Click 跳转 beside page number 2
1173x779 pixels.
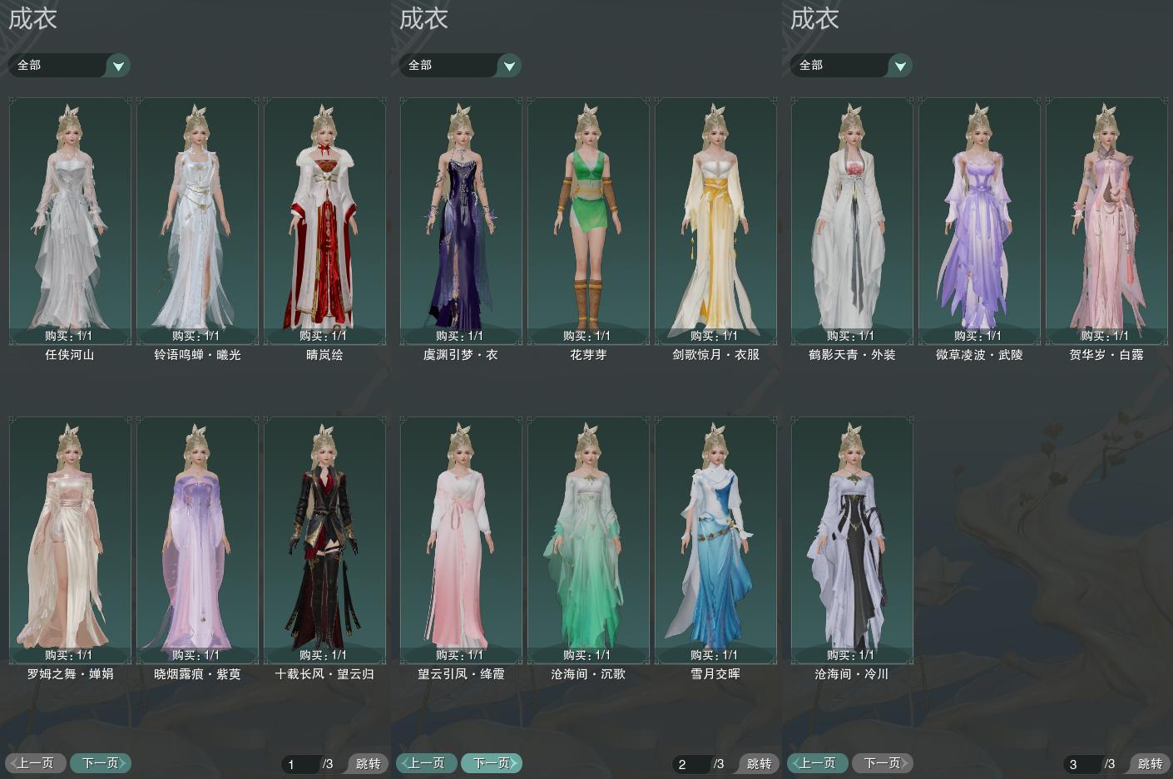759,763
